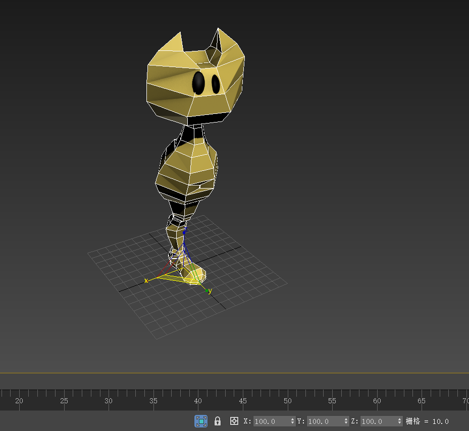
Task: Click the X coordinate input field
Action: coord(273,421)
